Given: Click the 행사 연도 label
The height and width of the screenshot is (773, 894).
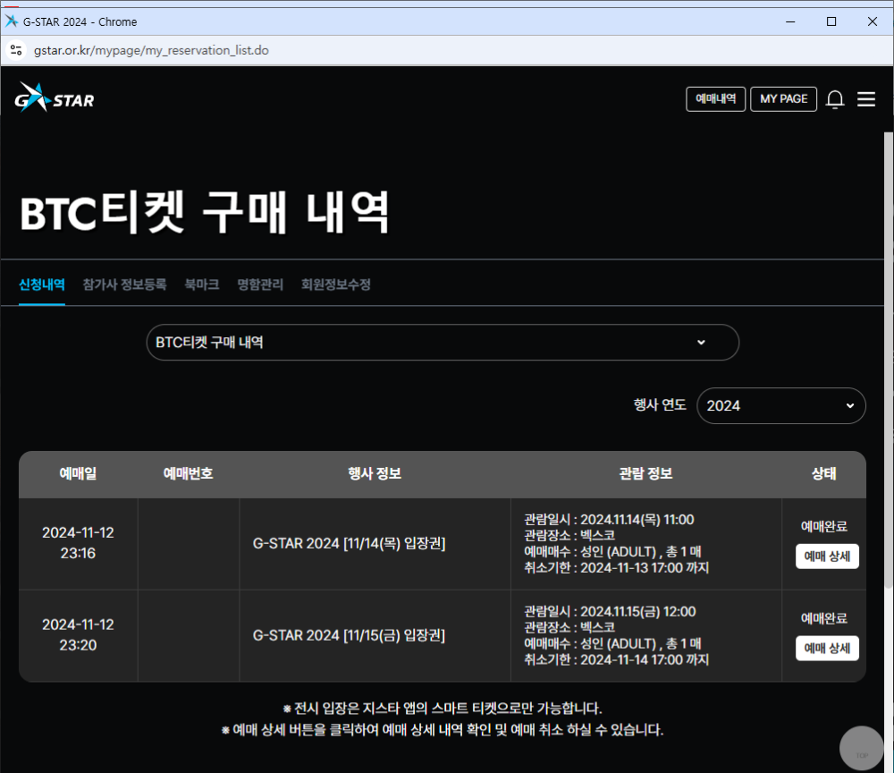Looking at the screenshot, I should click(x=660, y=405).
